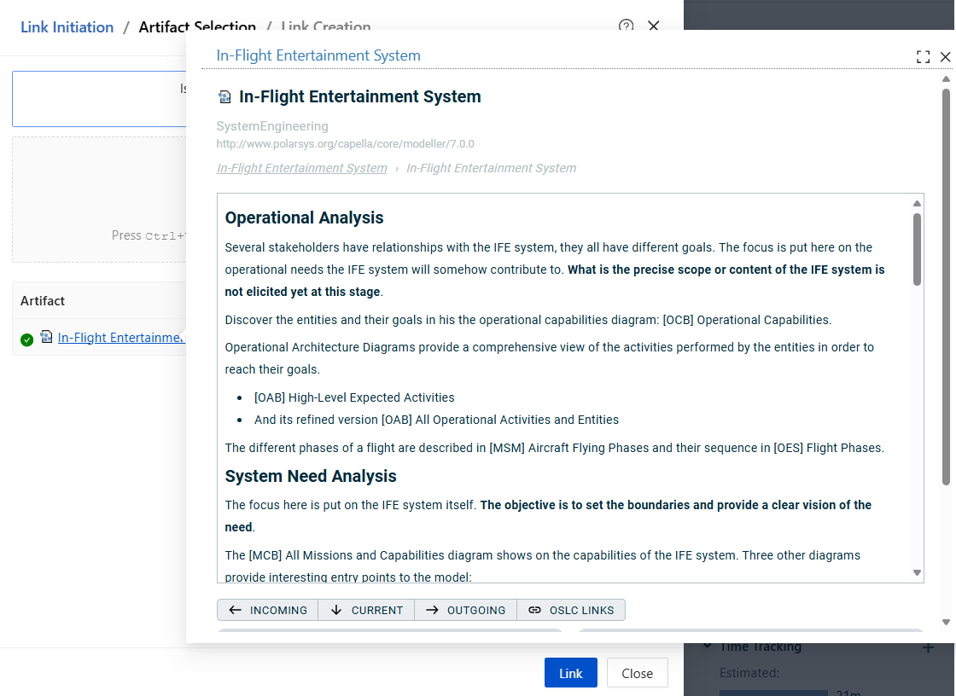This screenshot has height=696, width=956.
Task: Click the green check status icon
Action: coord(27,339)
